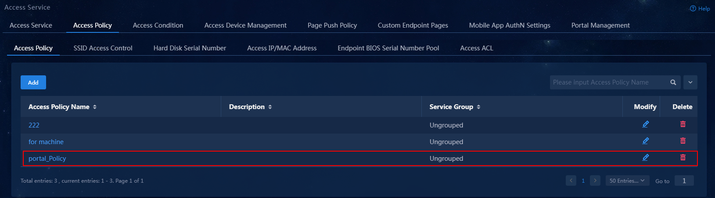Edit the 'for machine' policy
715x198 pixels.
click(x=645, y=141)
